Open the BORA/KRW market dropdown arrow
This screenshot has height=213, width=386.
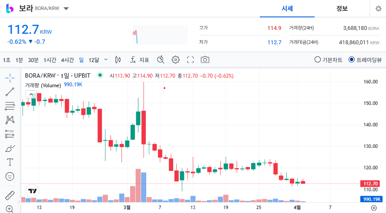[x=66, y=9]
